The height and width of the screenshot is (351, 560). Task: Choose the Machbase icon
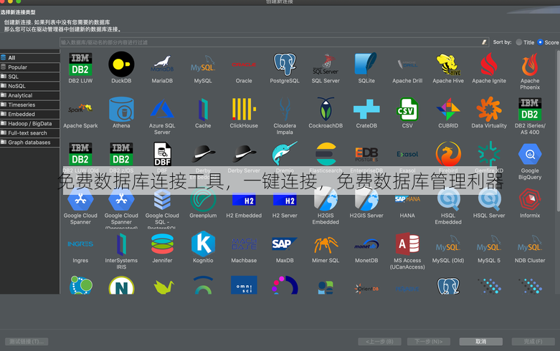tap(244, 244)
